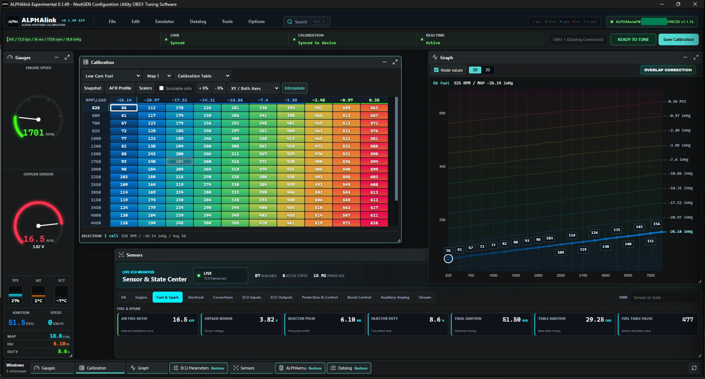Expand the Gauges panel to fullscreen

[67, 57]
